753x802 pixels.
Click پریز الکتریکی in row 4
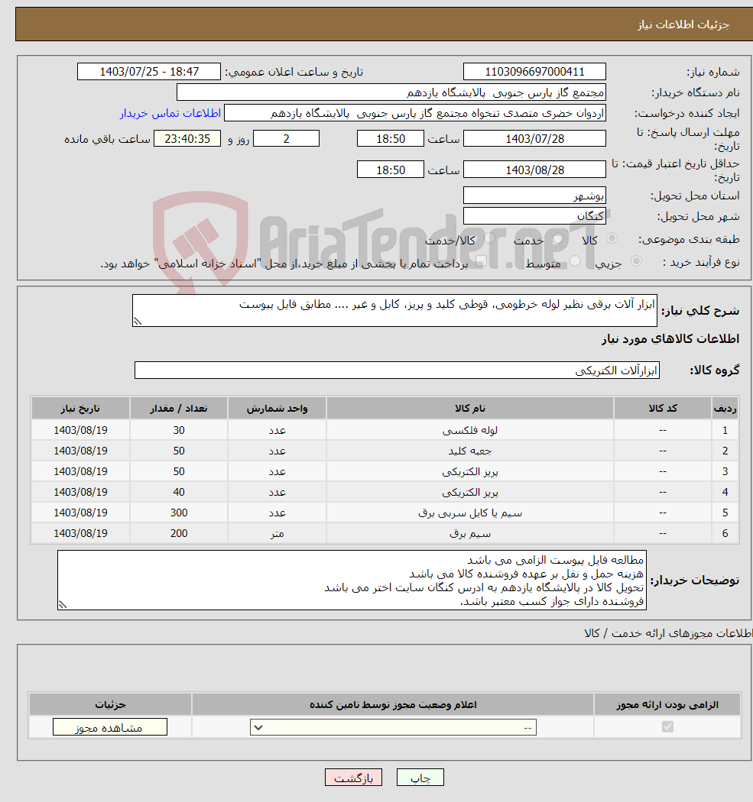[470, 492]
